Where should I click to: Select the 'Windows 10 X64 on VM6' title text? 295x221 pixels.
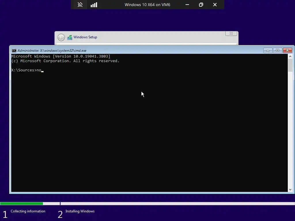(x=147, y=5)
